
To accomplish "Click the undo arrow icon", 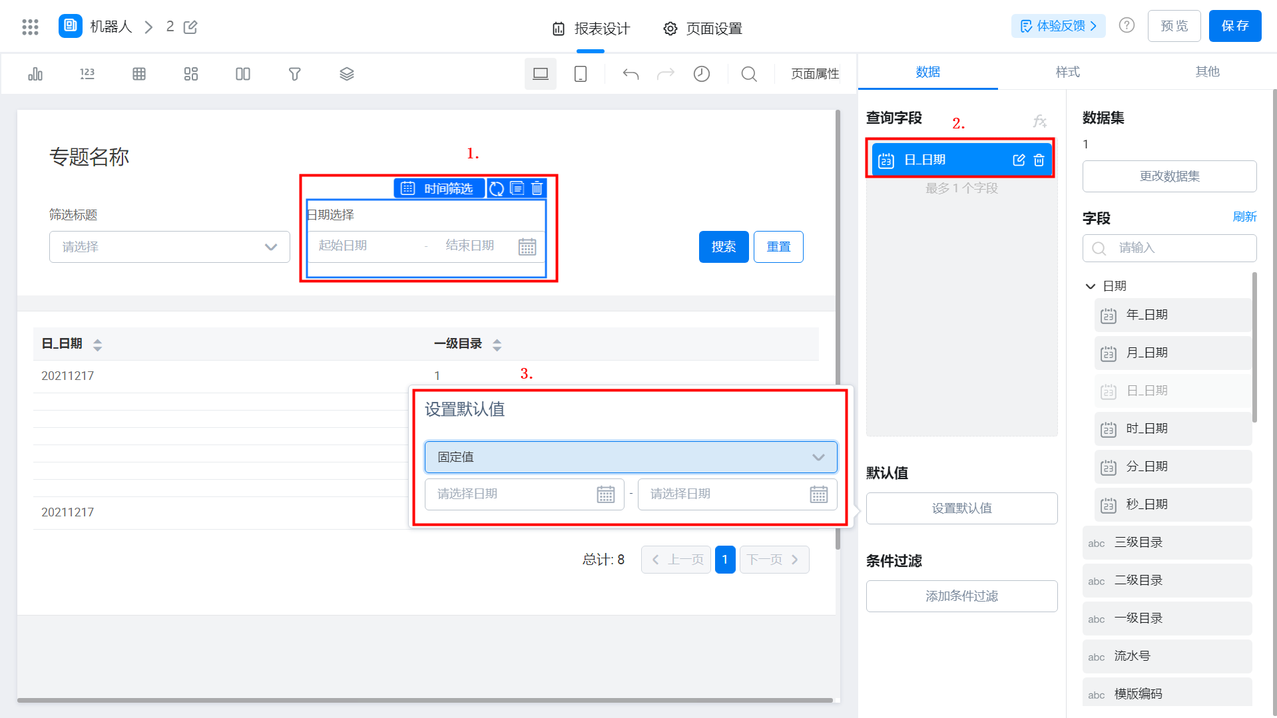I will (631, 74).
